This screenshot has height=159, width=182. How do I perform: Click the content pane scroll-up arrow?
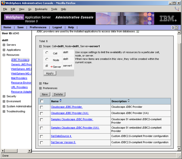coord(179,32)
